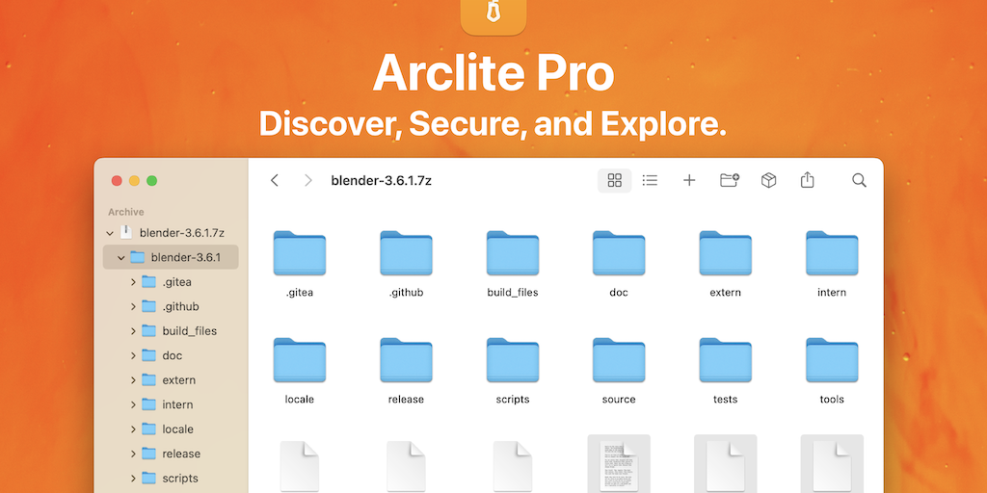Expand locale in the sidebar tree
Viewport: 987px width, 493px height.
[133, 428]
